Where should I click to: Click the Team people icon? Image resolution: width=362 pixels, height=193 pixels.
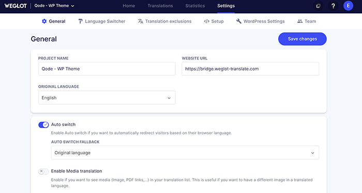299,21
